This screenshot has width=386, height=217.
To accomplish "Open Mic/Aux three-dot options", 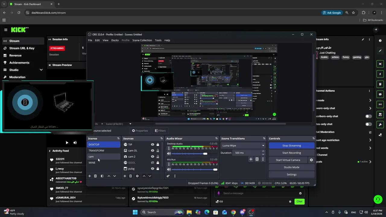I will (x=169, y=164).
